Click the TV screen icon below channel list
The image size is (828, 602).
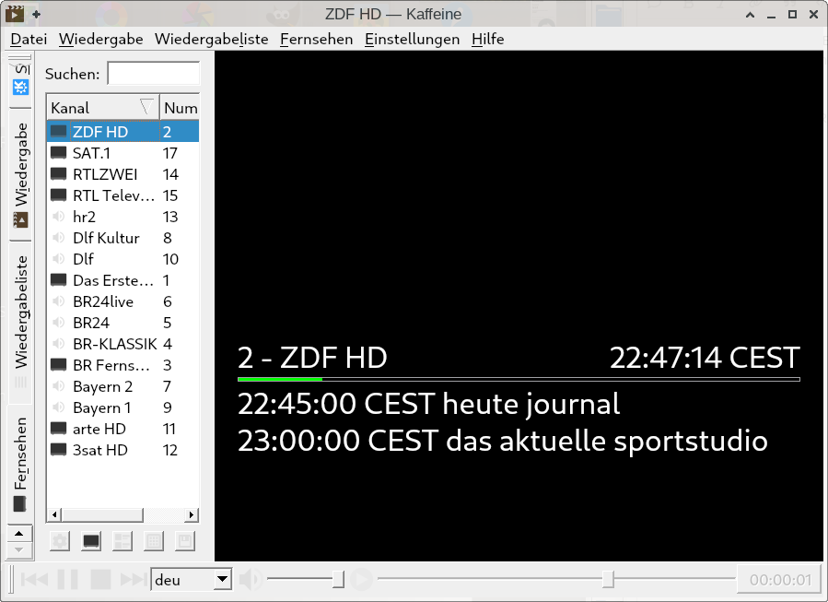(x=91, y=541)
